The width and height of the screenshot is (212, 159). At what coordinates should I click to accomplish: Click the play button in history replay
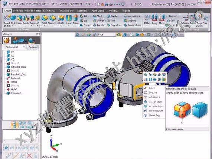(6, 147)
